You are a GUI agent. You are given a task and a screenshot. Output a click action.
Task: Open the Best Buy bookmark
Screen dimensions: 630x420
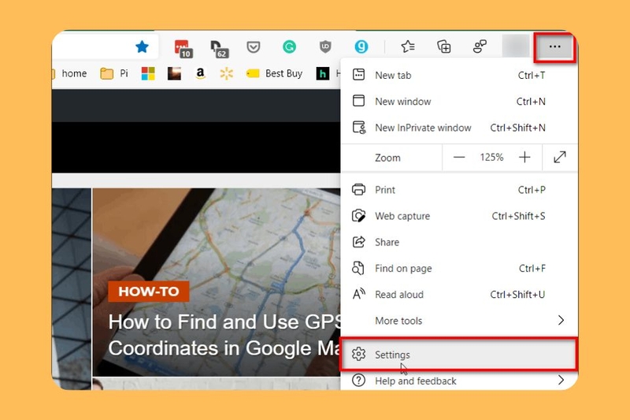coord(274,73)
